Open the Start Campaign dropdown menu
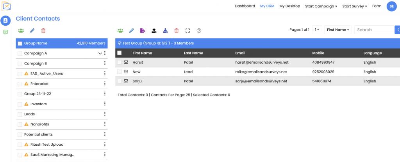Image resolution: width=400 pixels, height=162 pixels. pos(321,6)
